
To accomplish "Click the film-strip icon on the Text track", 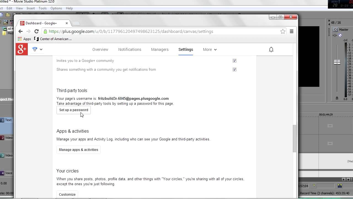I will click(330, 126).
